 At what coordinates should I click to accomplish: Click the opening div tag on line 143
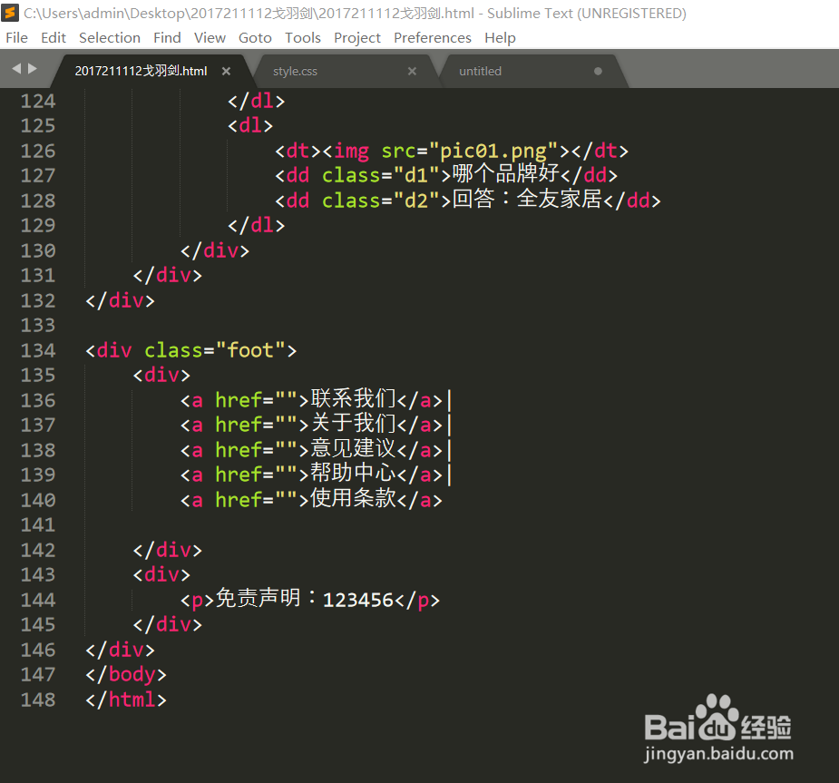tap(161, 575)
